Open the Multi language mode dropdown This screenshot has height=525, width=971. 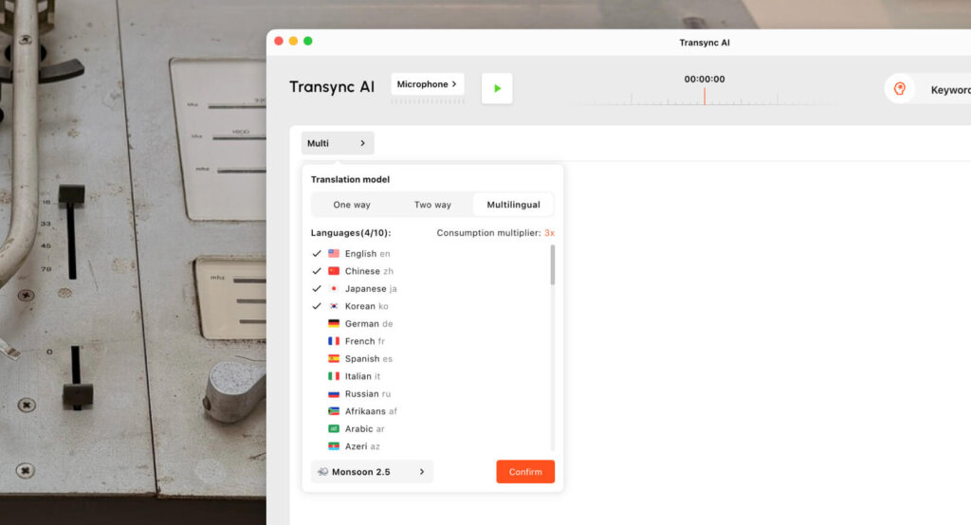338,143
